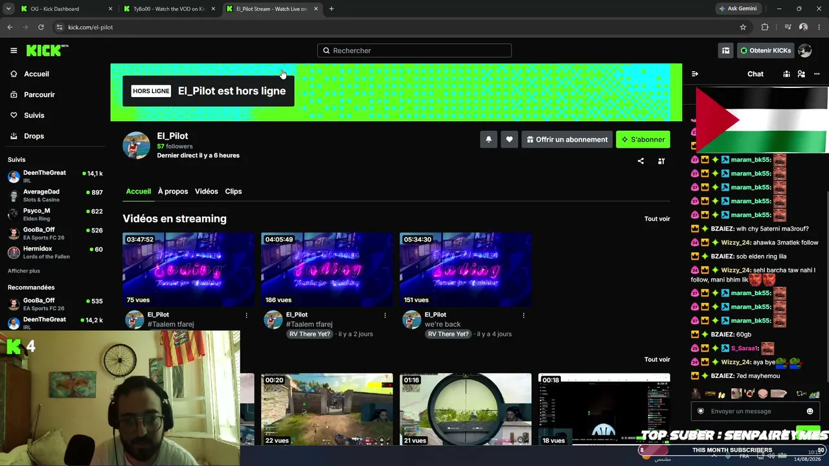This screenshot has width=829, height=466.
Task: Switch to the TyBo00 VOD browser tab
Action: point(169,9)
